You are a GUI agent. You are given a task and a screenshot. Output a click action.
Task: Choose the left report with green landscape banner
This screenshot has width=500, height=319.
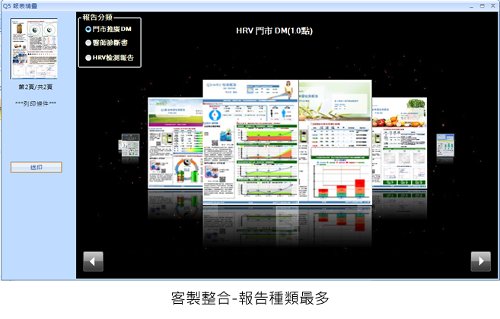point(174,141)
